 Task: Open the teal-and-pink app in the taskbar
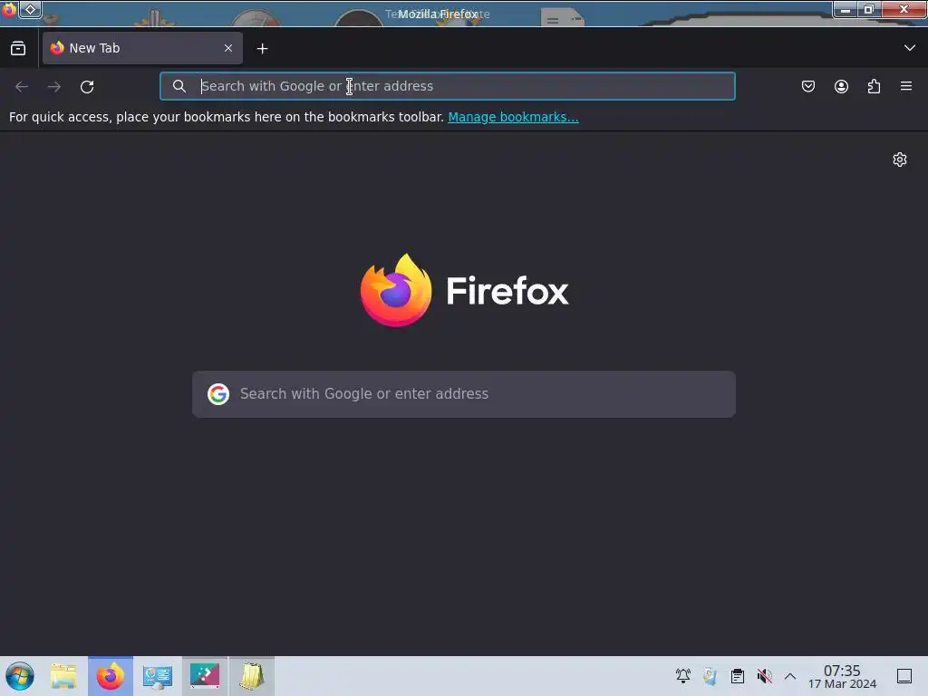pyautogui.click(x=205, y=676)
